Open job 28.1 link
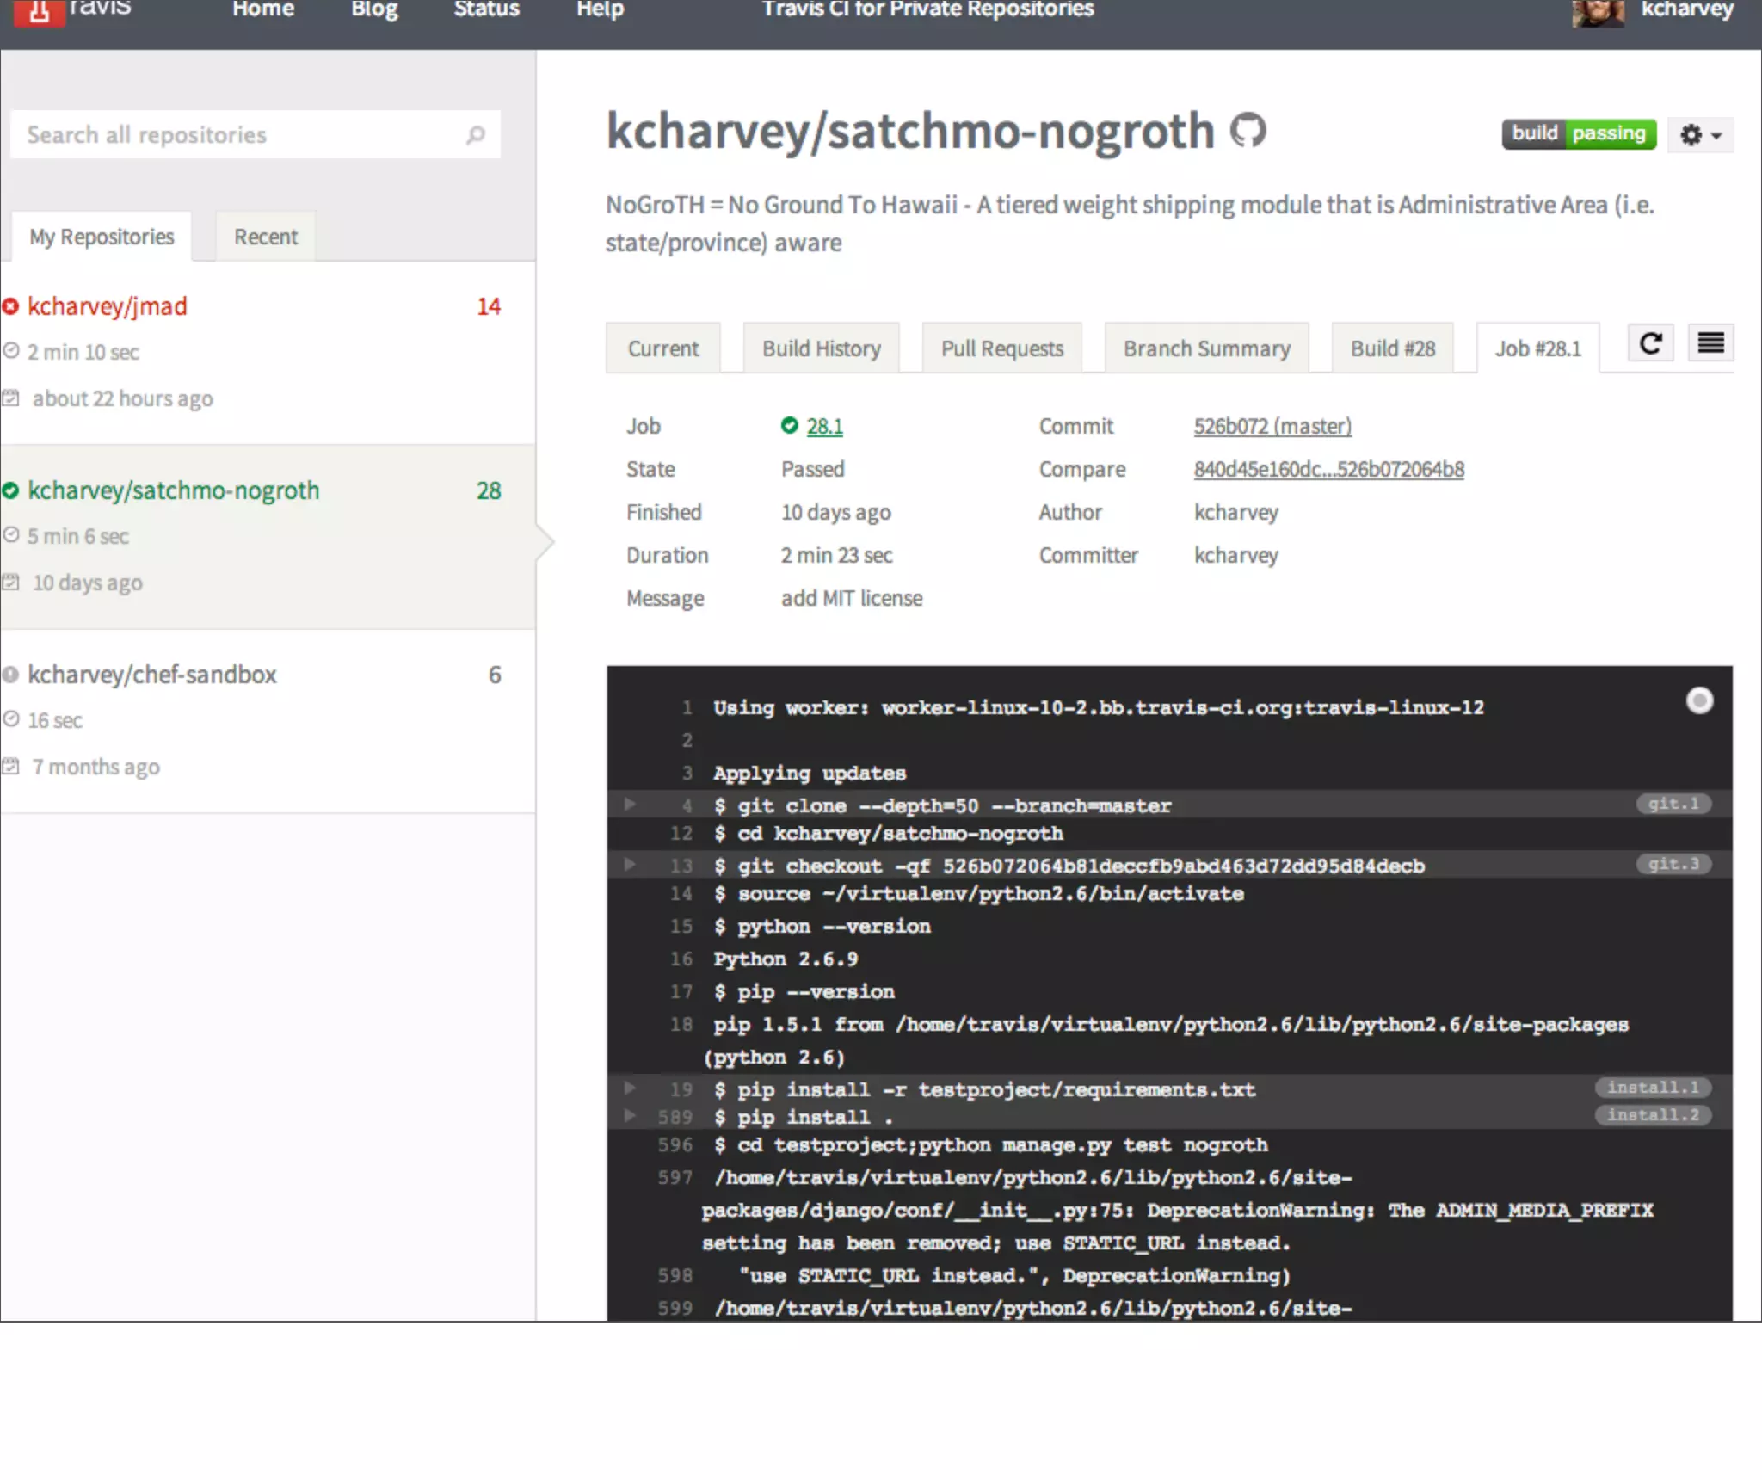1762x1480 pixels. click(x=824, y=426)
